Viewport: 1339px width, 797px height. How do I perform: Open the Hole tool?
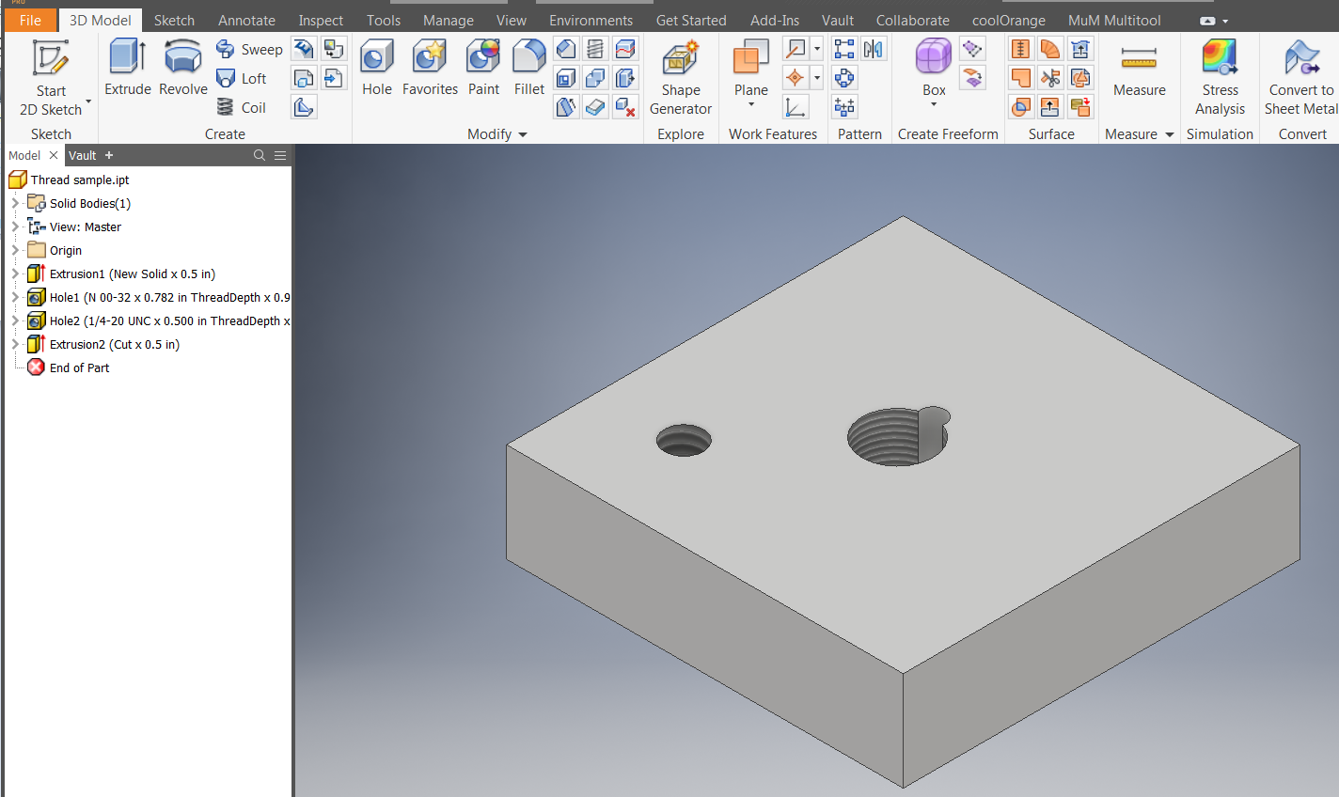376,66
